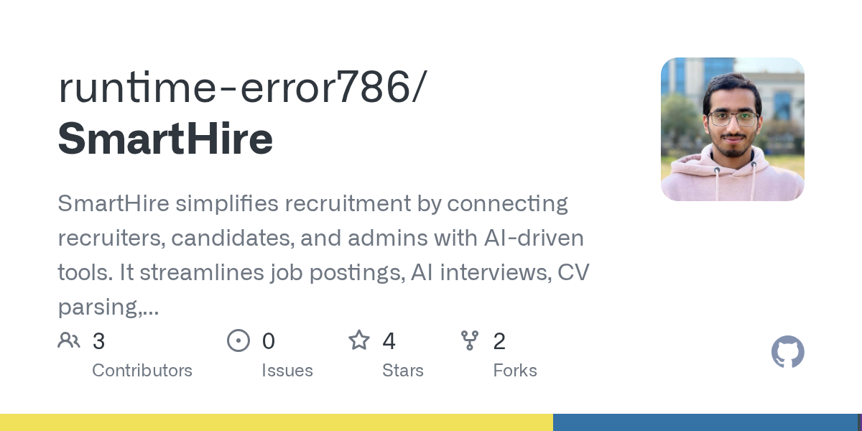Screen dimensions: 862x431
Task: Click the Stars star icon
Action: (x=359, y=340)
